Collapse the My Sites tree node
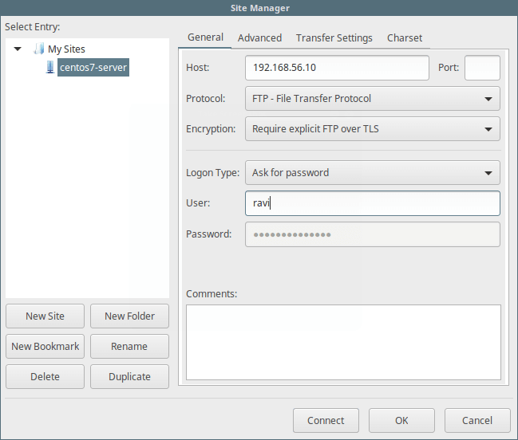This screenshot has width=518, height=440. 18,49
